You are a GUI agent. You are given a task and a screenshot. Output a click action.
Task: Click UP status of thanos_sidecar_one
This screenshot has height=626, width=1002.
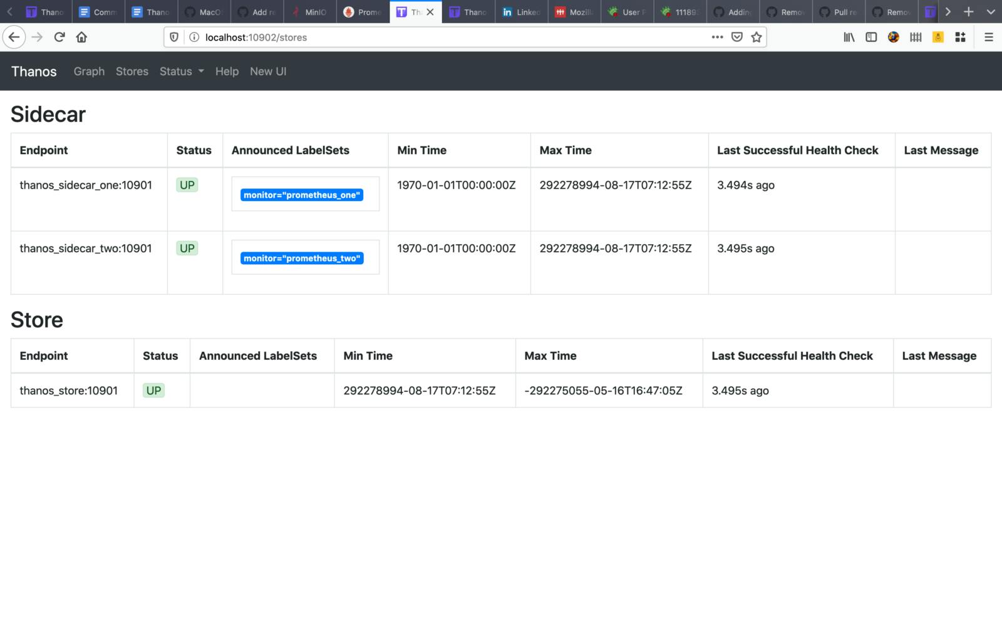[x=187, y=185]
